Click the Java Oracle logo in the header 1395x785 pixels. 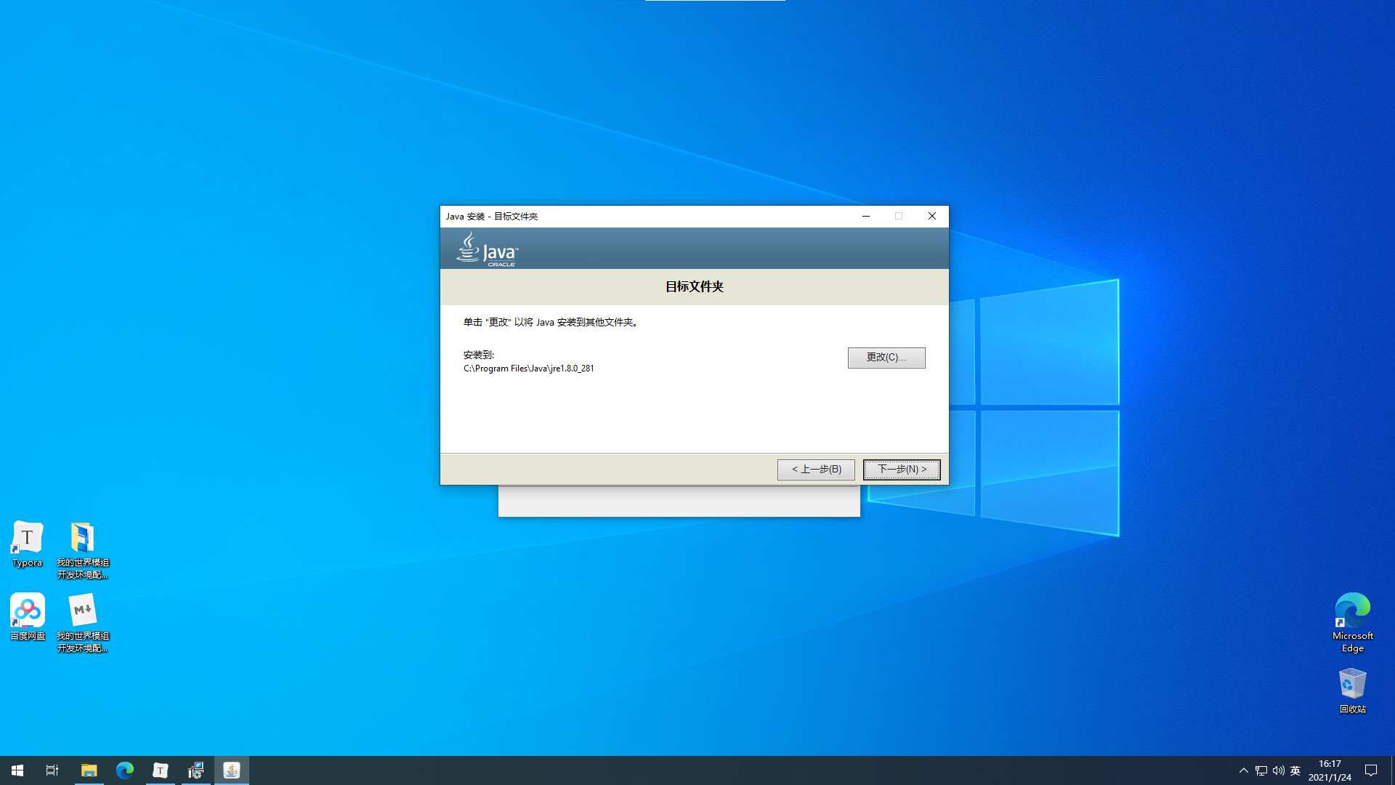[487, 249]
